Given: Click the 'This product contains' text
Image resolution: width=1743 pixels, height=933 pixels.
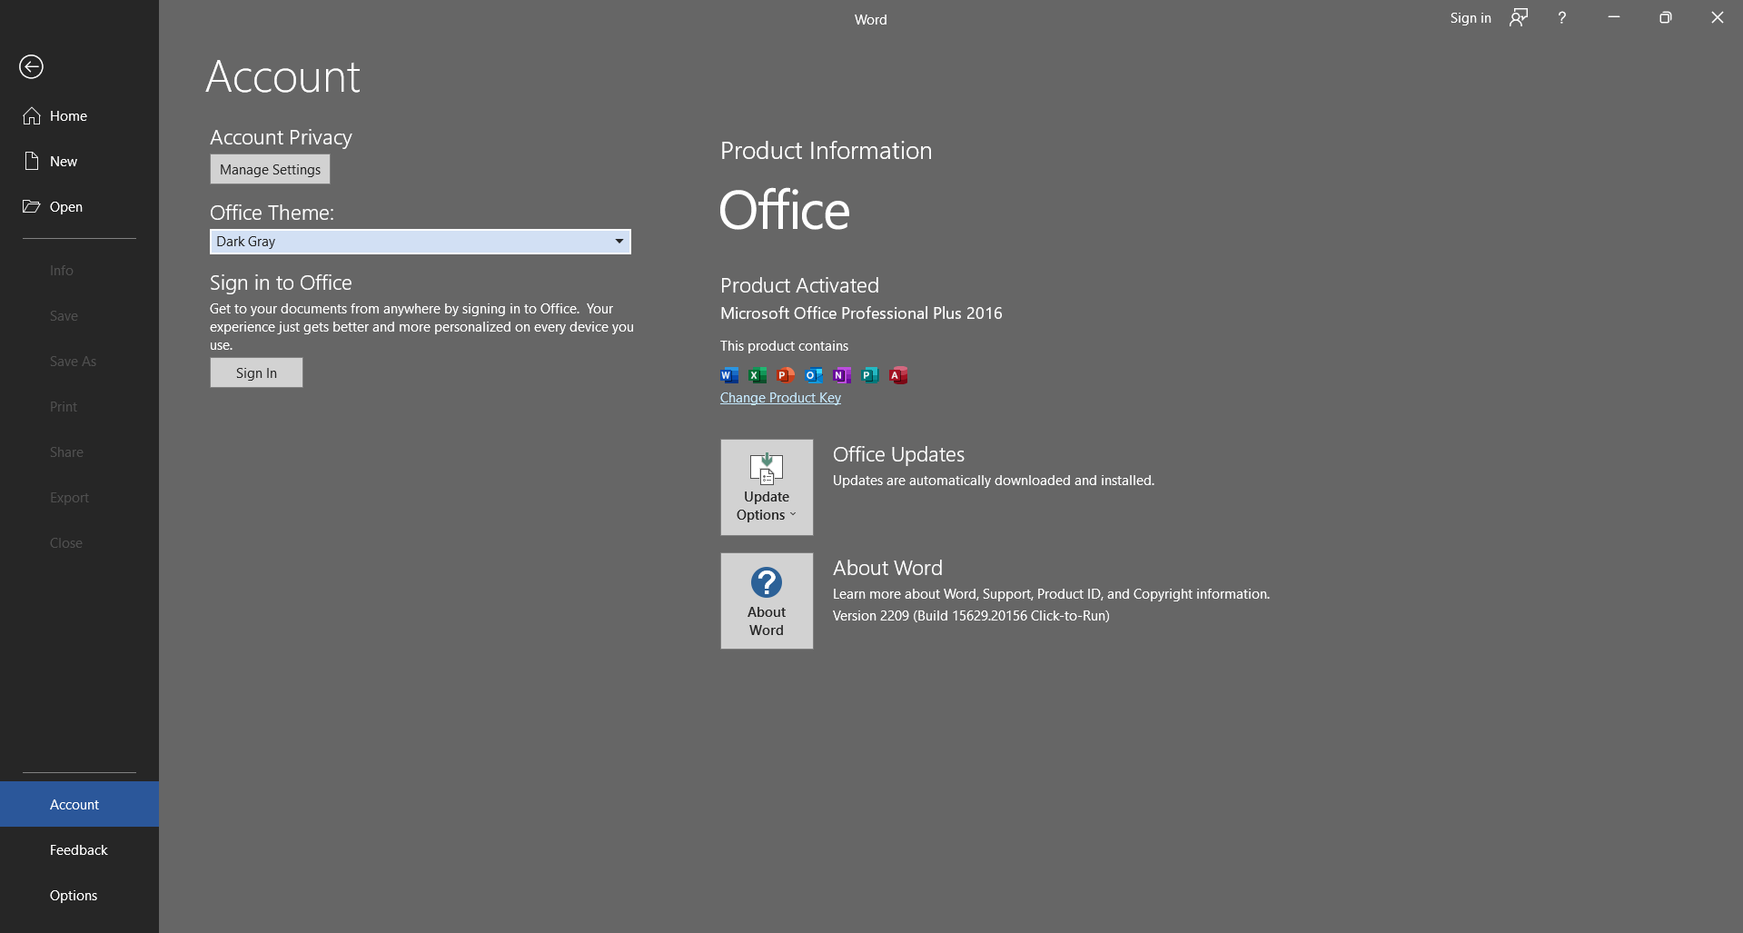Looking at the screenshot, I should click(784, 346).
